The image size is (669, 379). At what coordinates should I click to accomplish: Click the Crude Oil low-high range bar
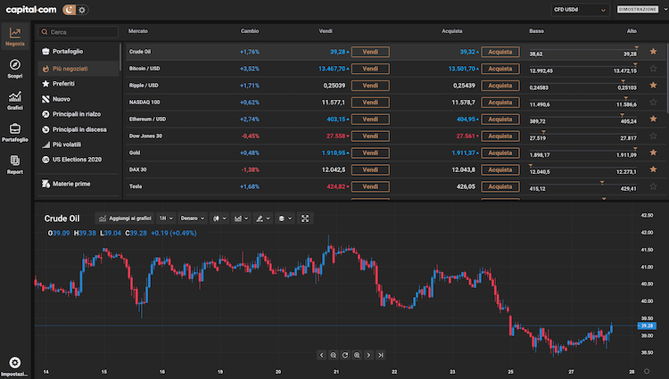[x=582, y=52]
